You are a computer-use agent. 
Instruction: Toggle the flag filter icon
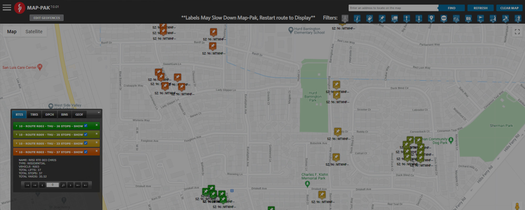(481, 18)
